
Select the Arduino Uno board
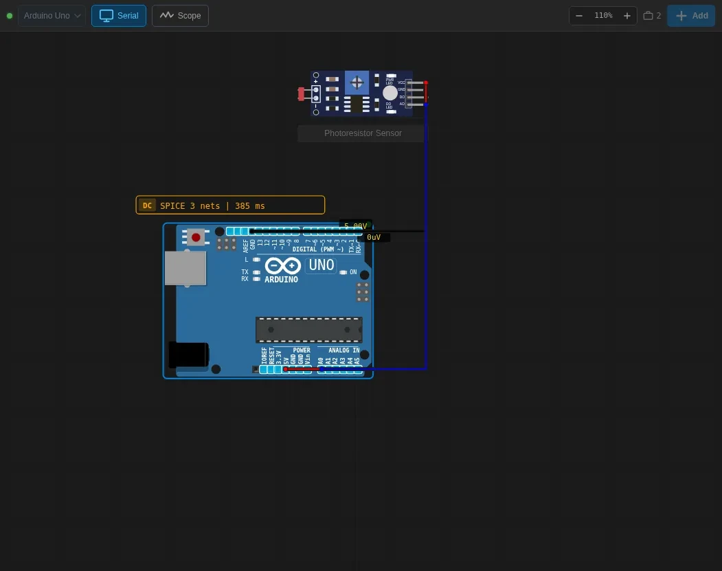click(x=268, y=301)
